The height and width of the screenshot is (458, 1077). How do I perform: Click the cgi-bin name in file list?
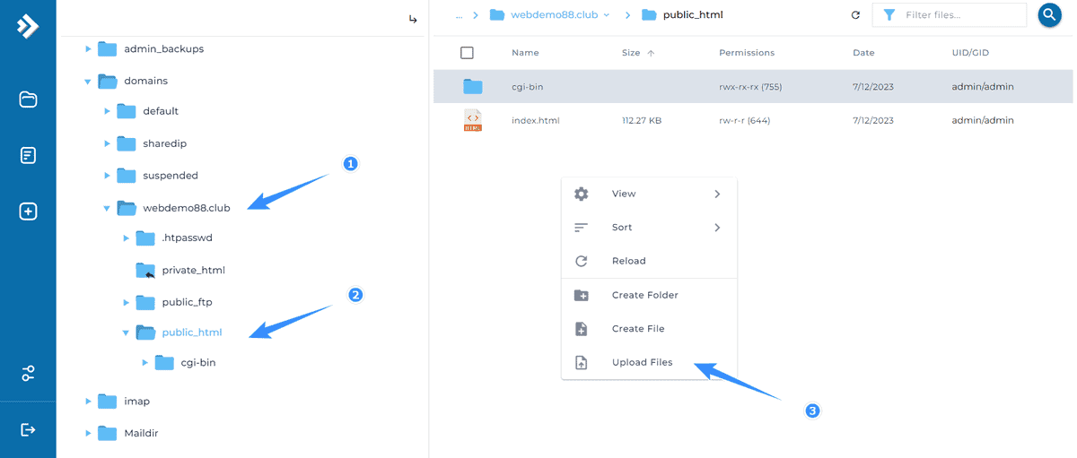click(x=528, y=87)
